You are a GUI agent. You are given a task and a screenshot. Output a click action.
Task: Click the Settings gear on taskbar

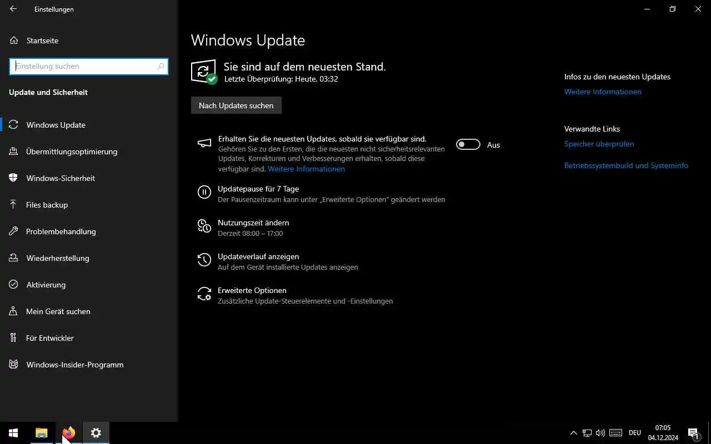96,433
